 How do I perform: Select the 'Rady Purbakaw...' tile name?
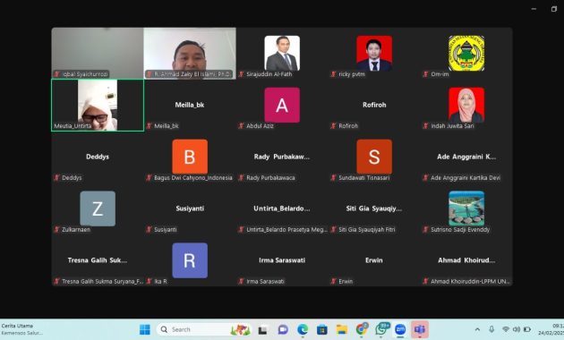pyautogui.click(x=282, y=157)
